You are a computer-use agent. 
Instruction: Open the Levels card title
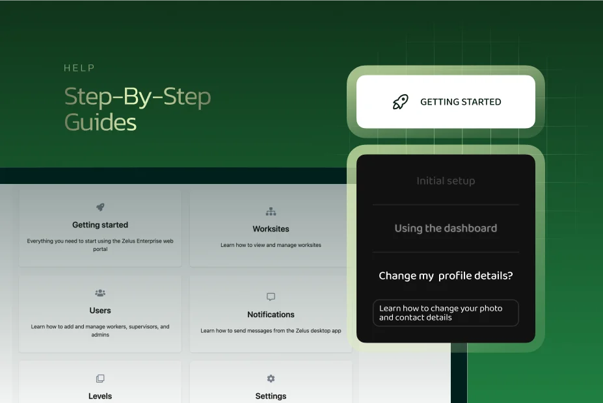click(100, 396)
